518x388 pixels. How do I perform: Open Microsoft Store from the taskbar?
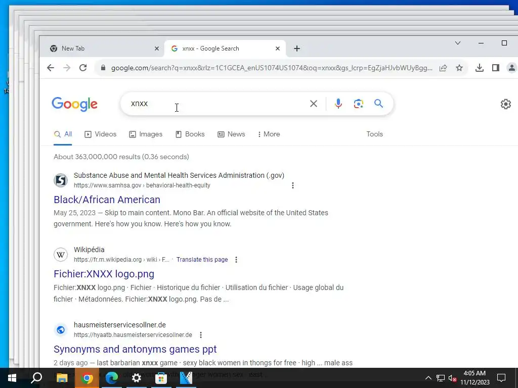click(161, 378)
